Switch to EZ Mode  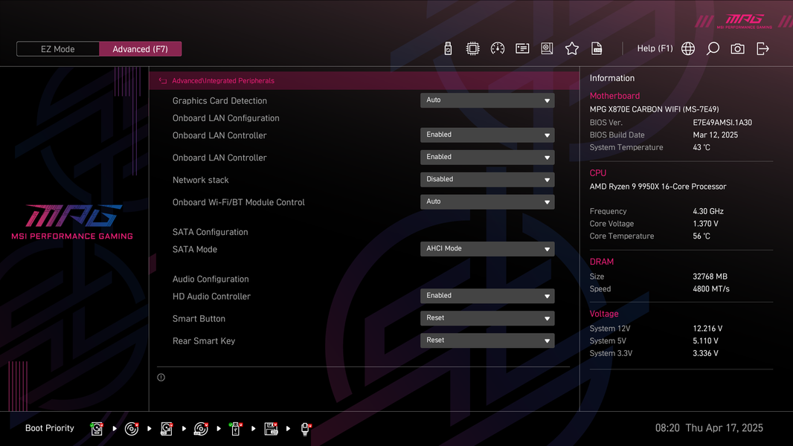[x=58, y=49]
